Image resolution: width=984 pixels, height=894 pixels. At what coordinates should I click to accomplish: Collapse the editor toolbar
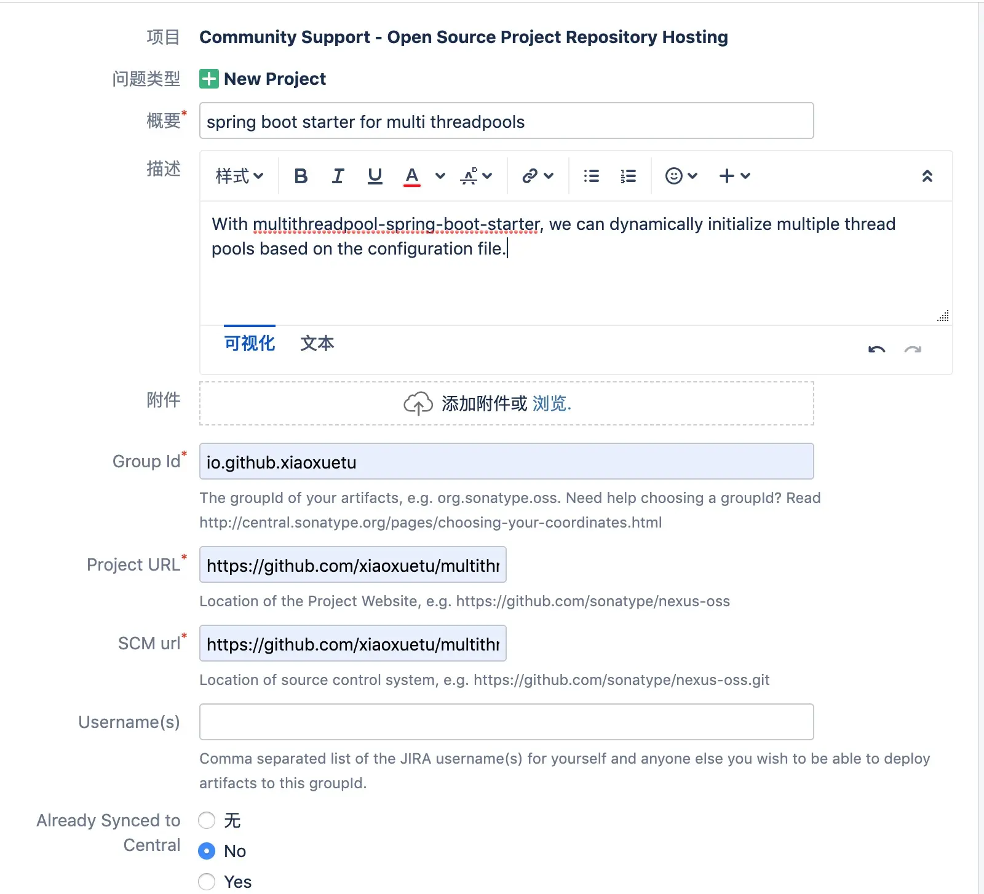pos(927,176)
